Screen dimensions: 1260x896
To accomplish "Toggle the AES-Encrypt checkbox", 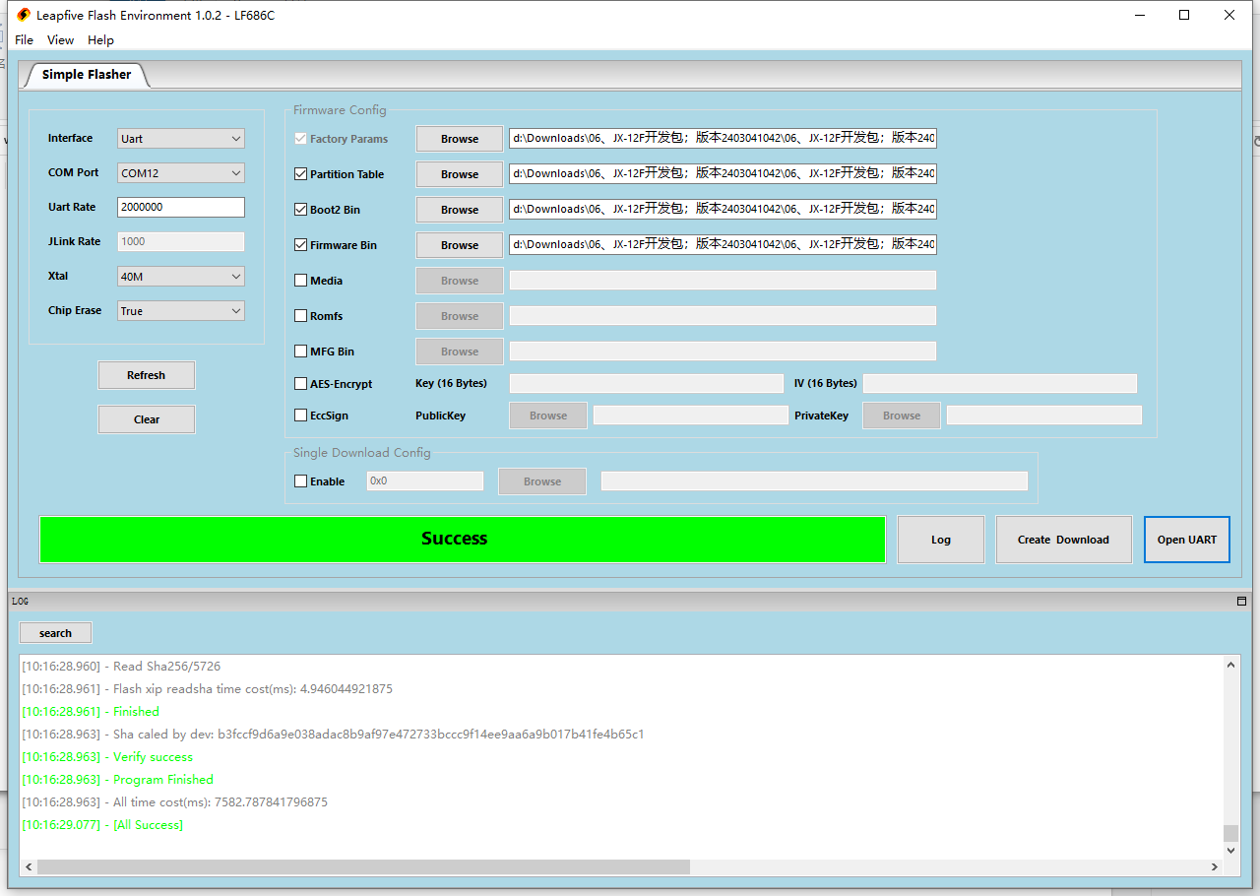I will 301,384.
